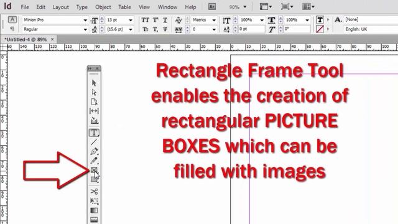Select the Gradient Swatch tool
The height and width of the screenshot is (224, 398).
pyautogui.click(x=94, y=210)
